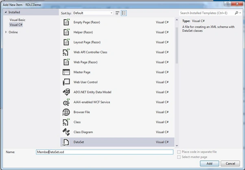Toggle Place code in separate file checkbox
This screenshot has height=170, width=245.
tap(179, 152)
